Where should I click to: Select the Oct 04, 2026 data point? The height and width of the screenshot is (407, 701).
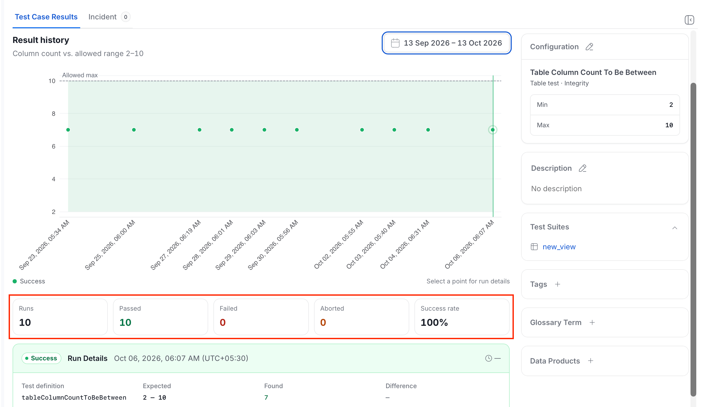pyautogui.click(x=428, y=130)
